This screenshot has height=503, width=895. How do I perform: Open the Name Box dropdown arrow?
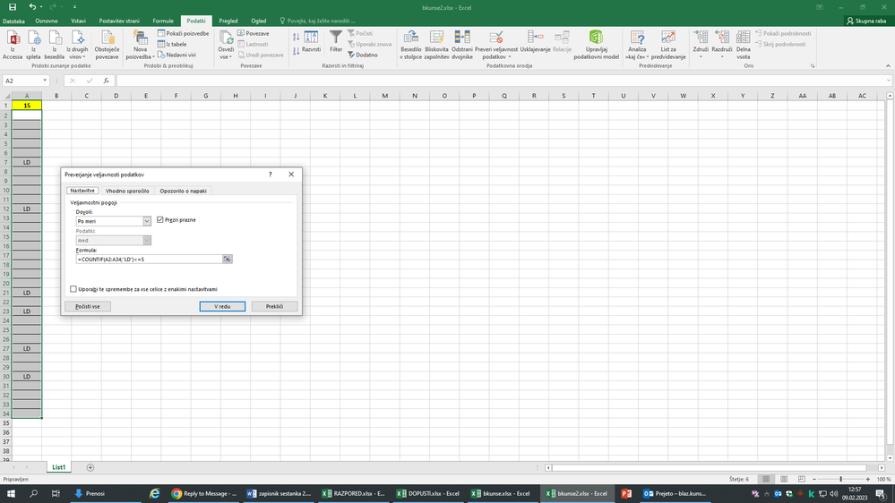pos(45,81)
